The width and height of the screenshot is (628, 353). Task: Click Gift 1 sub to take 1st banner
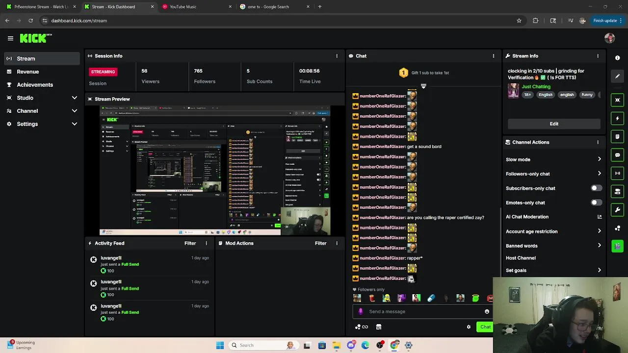[x=423, y=73]
